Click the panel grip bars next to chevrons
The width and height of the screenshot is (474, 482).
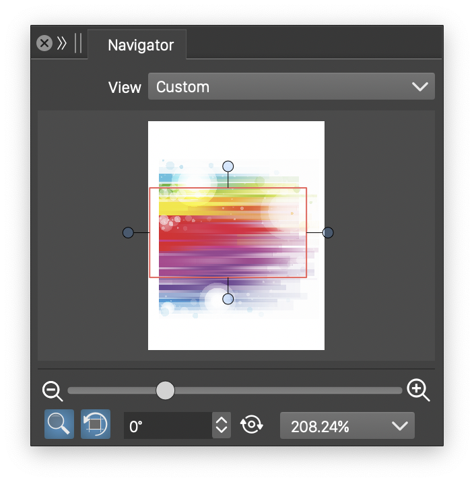pyautogui.click(x=78, y=44)
